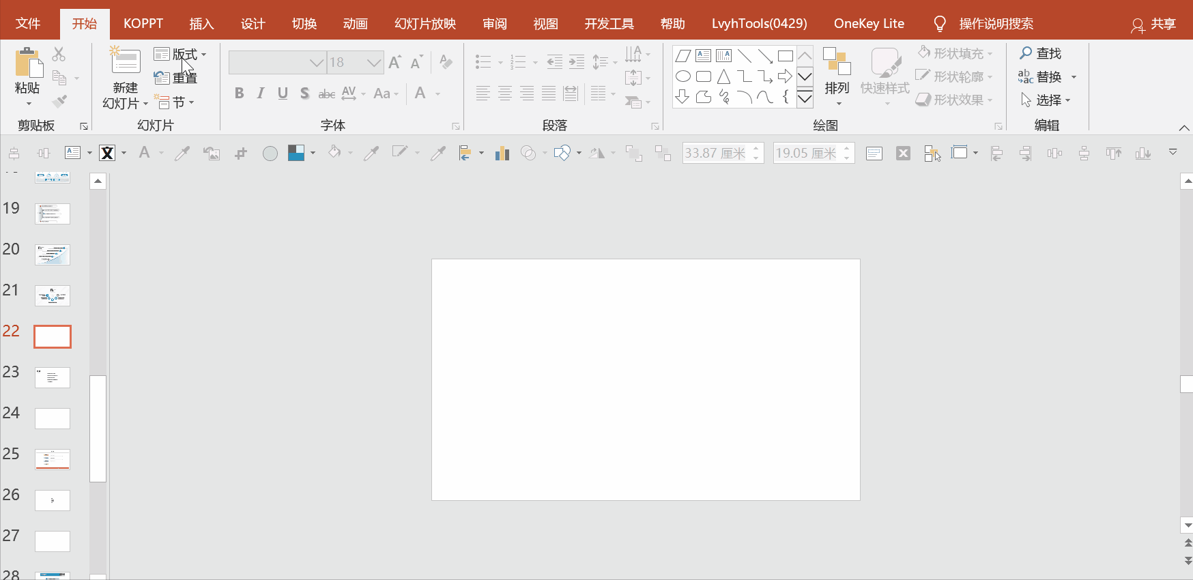1193x580 pixels.
Task: Click the blue fill color swatch in toolbar
Action: (x=296, y=154)
